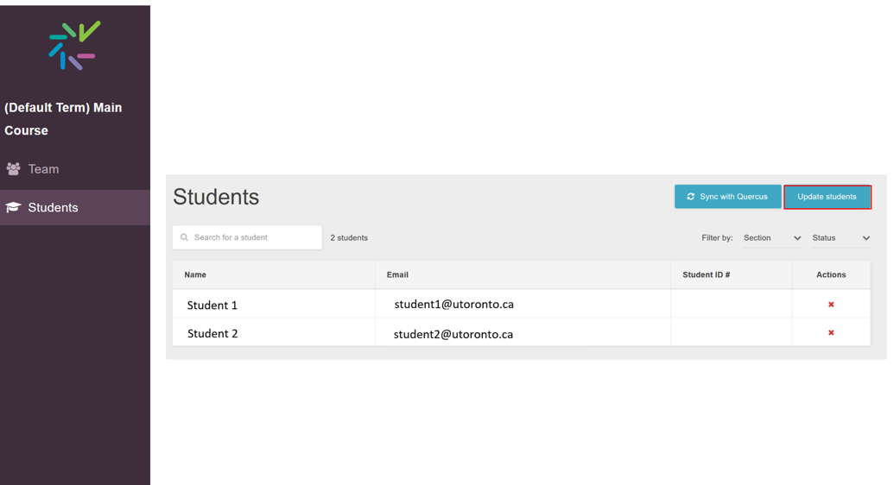894x485 pixels.
Task: Click the Students page heading
Action: (216, 197)
